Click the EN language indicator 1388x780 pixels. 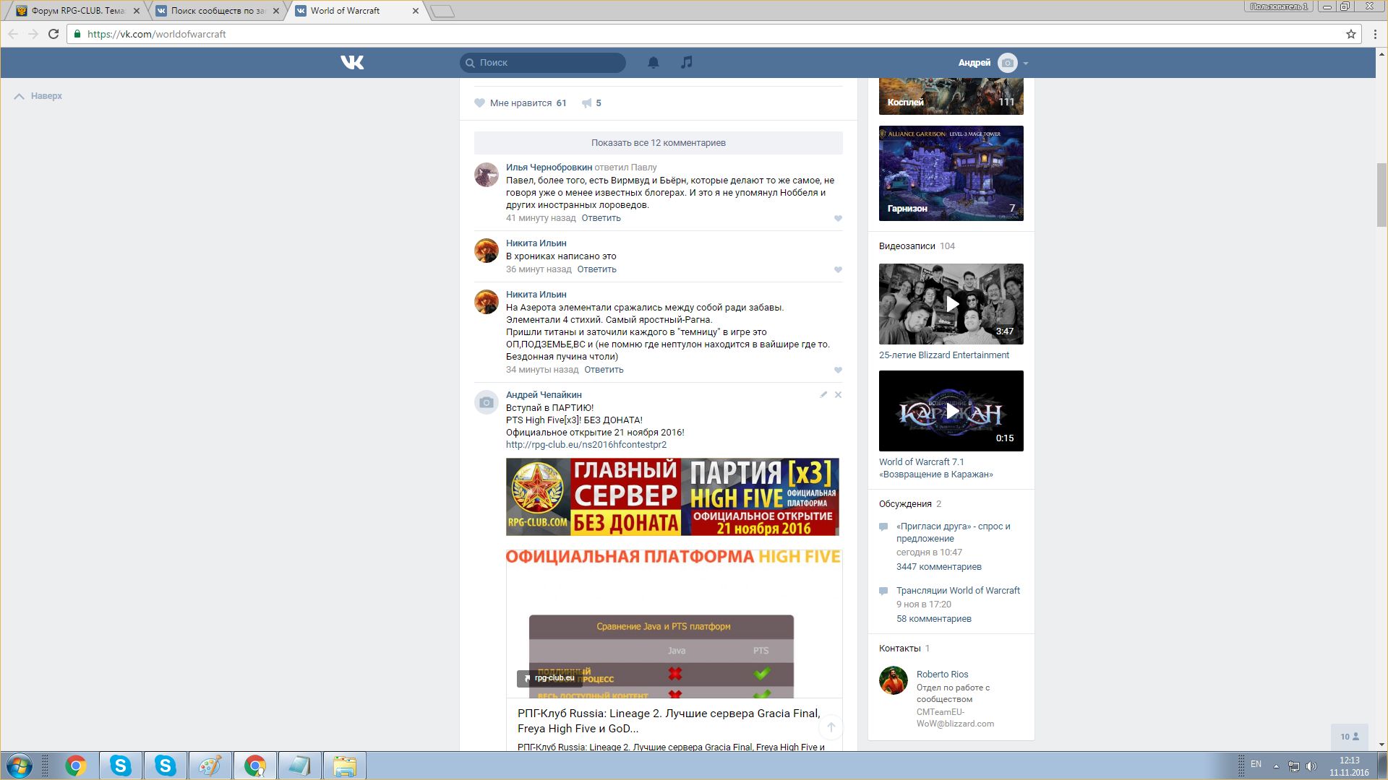(x=1256, y=764)
